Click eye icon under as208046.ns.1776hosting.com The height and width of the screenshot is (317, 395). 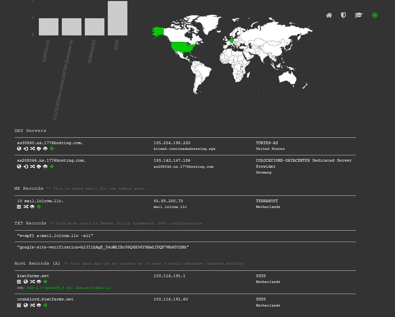coord(45,166)
